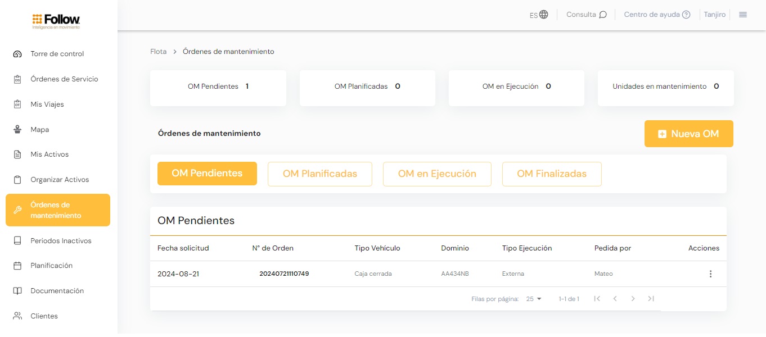766x337 pixels.
Task: Click the Flota breadcrumb link
Action: click(159, 52)
